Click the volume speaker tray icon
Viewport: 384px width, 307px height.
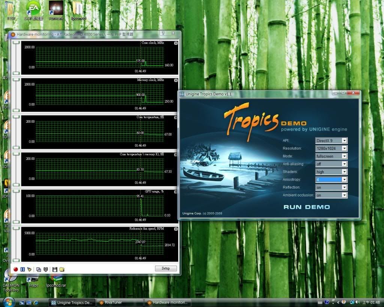tap(357, 303)
